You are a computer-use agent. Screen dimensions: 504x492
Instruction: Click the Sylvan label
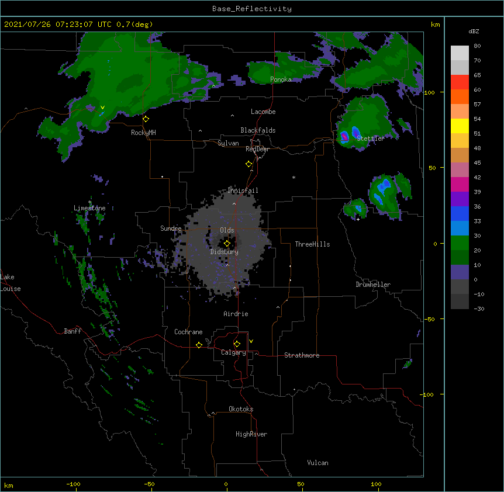coord(228,143)
